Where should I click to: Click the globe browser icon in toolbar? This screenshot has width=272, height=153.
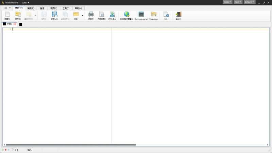pyautogui.click(x=126, y=14)
